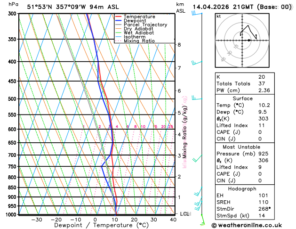Screen dimensions: 296x229
Task: Click the Lifted Index value 11
Action: coord(262,125)
